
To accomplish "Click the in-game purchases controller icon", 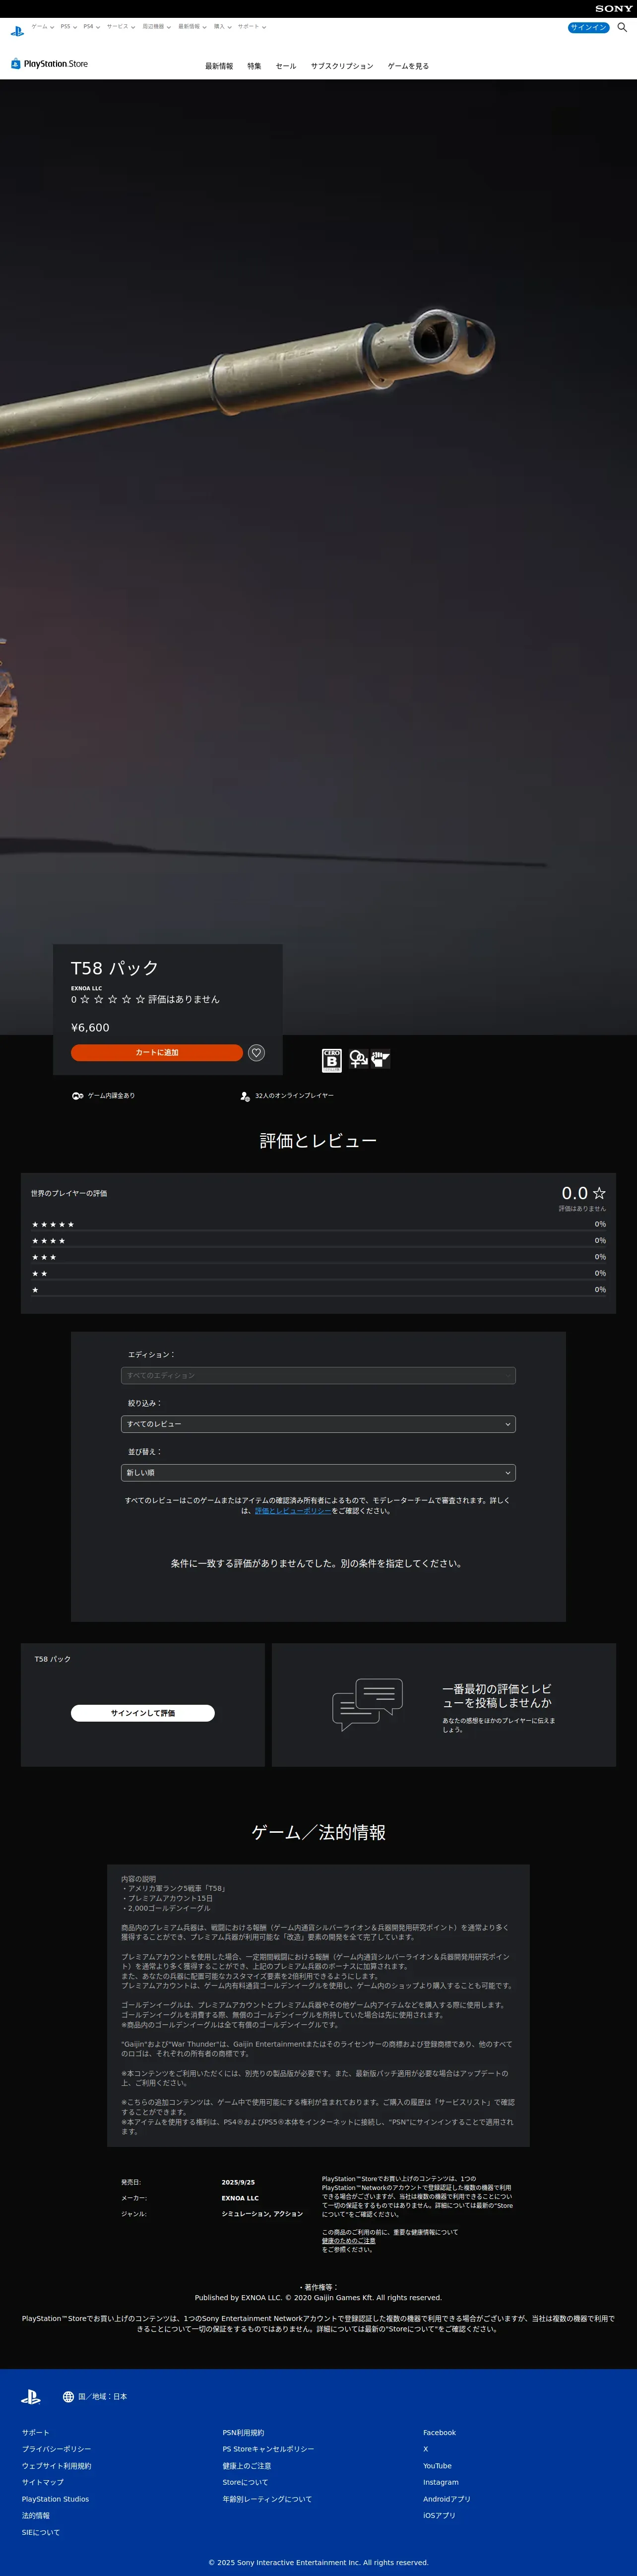I will 77,1096.
